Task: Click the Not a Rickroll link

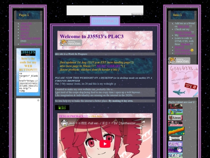Action: tap(182, 50)
